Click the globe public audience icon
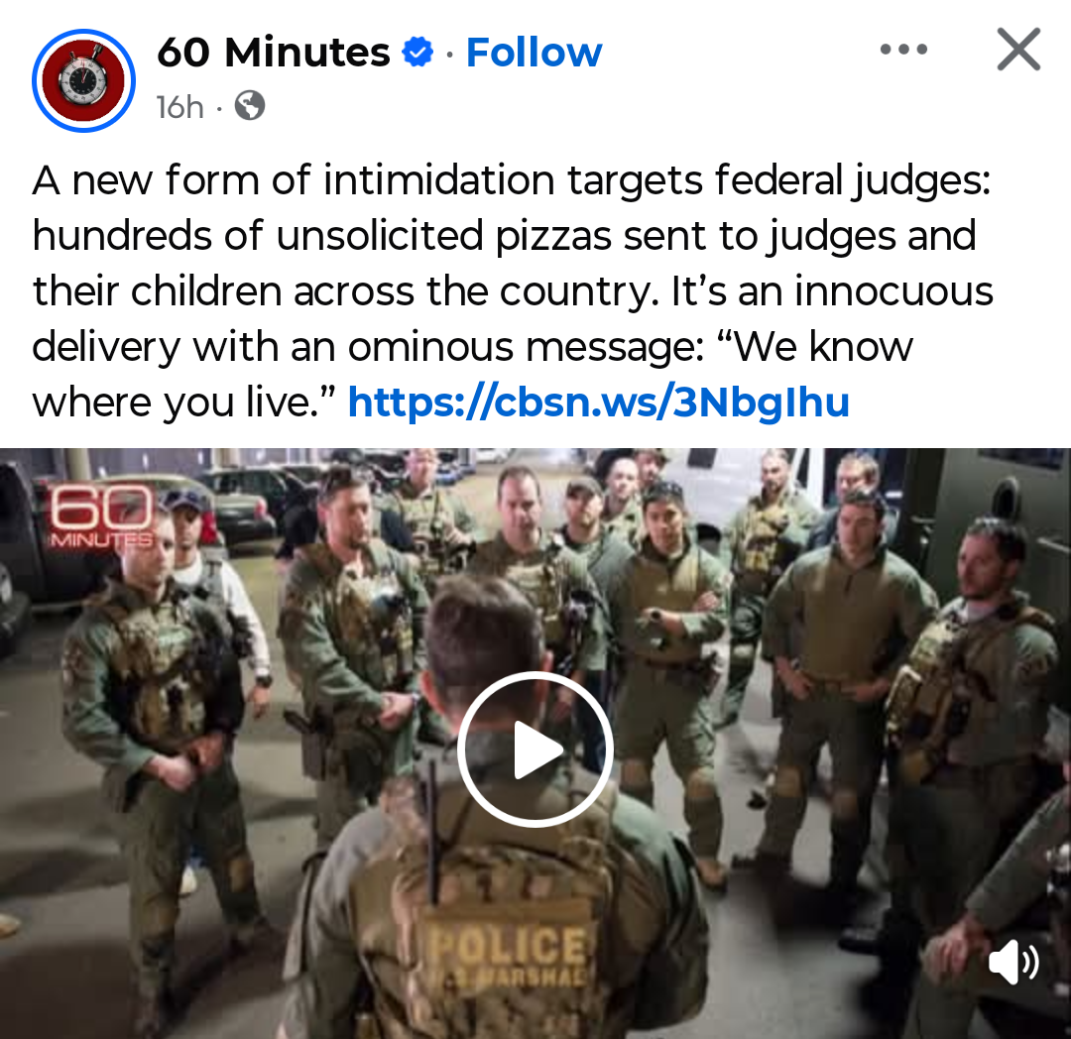The width and height of the screenshot is (1071, 1039). tap(249, 106)
